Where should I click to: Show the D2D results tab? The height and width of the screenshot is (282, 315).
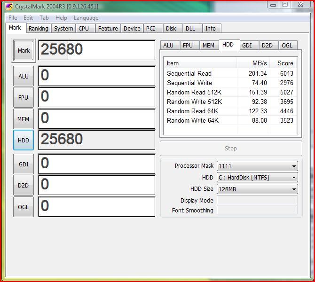[268, 46]
